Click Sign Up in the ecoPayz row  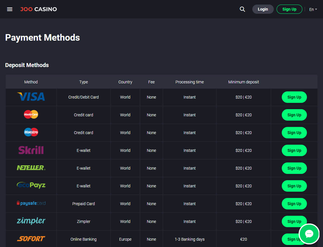294,186
